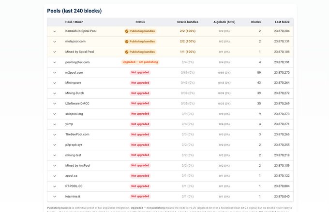Click Not upgraded badge for m2pool.com

coord(140,72)
